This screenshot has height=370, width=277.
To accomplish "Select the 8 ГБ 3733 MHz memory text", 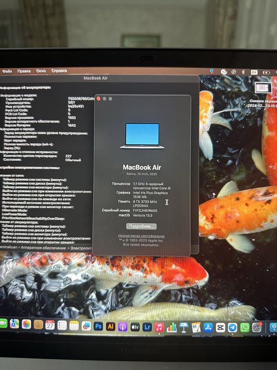I will tap(145, 201).
